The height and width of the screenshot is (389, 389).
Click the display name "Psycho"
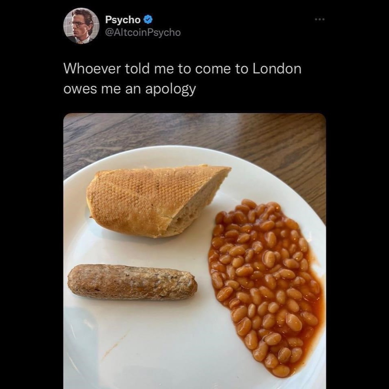(123, 19)
